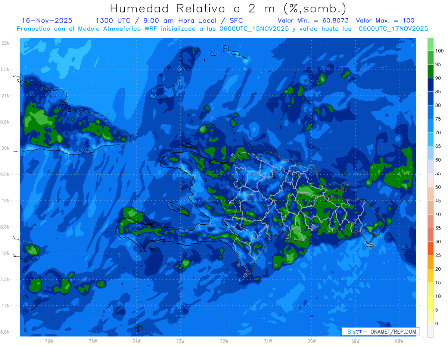
Task: Click the '68W' longitude axis label
Action: point(399,341)
